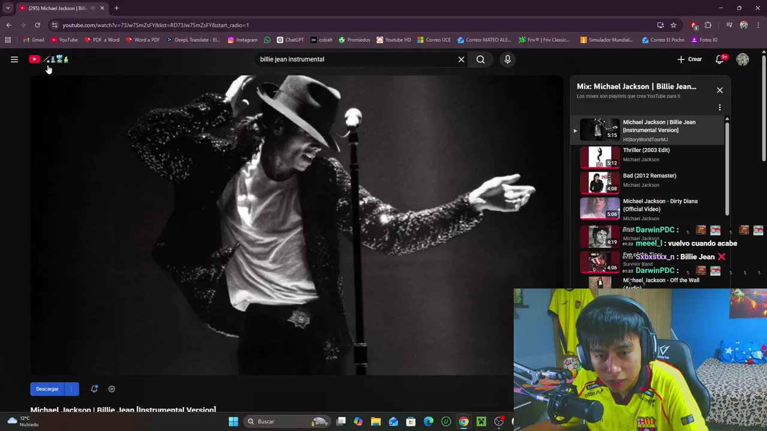Open the cobalt bookmark
Viewport: 767px width, 431px height.
[321, 40]
